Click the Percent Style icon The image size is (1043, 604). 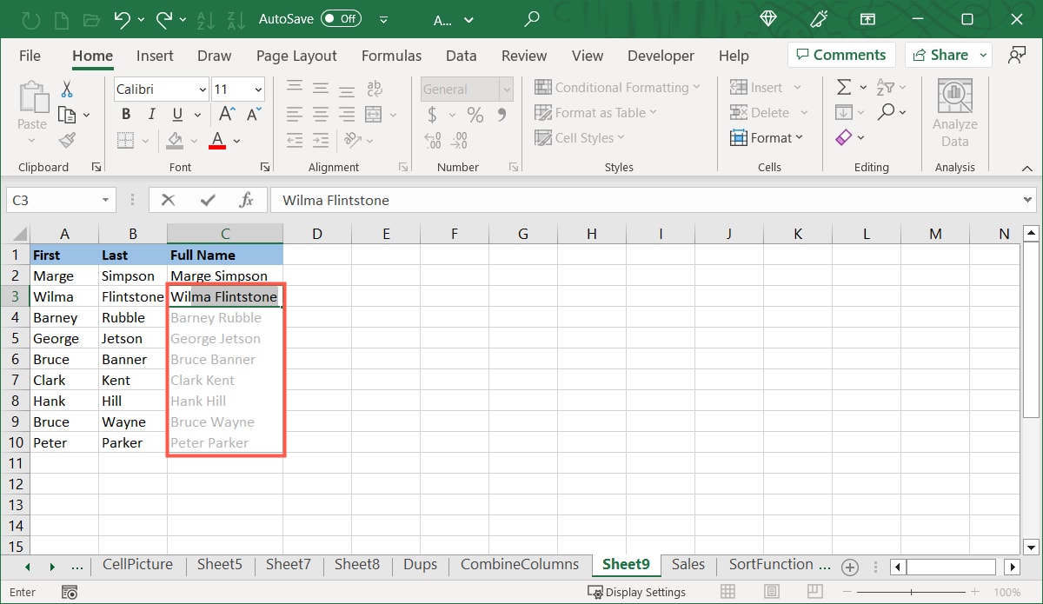tap(475, 114)
